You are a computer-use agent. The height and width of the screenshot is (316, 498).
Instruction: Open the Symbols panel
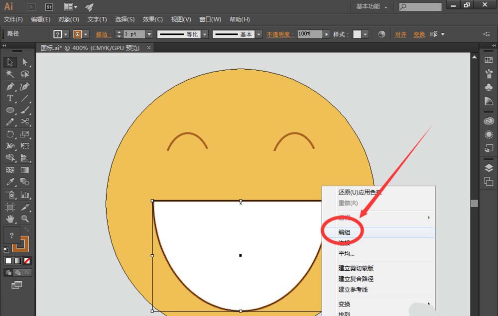point(489,87)
